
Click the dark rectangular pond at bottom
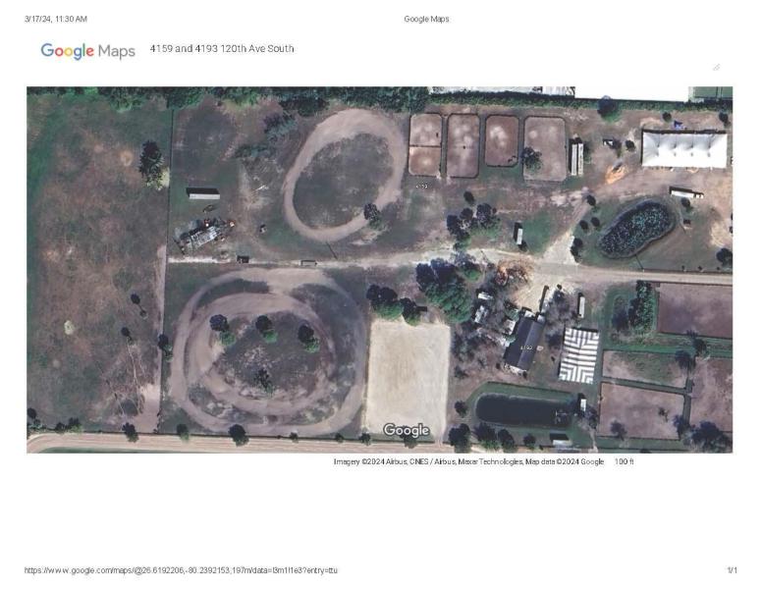523,410
